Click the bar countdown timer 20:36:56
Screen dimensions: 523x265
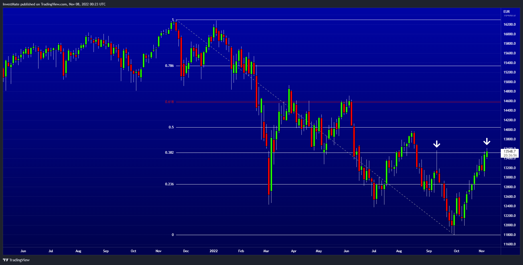coord(510,155)
